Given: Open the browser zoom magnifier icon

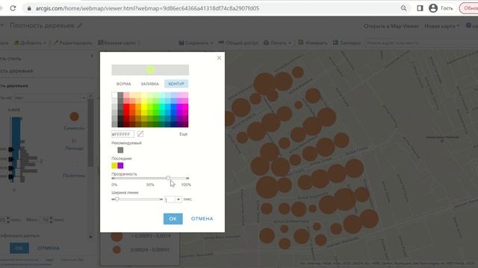Looking at the screenshot, I should pyautogui.click(x=403, y=8).
